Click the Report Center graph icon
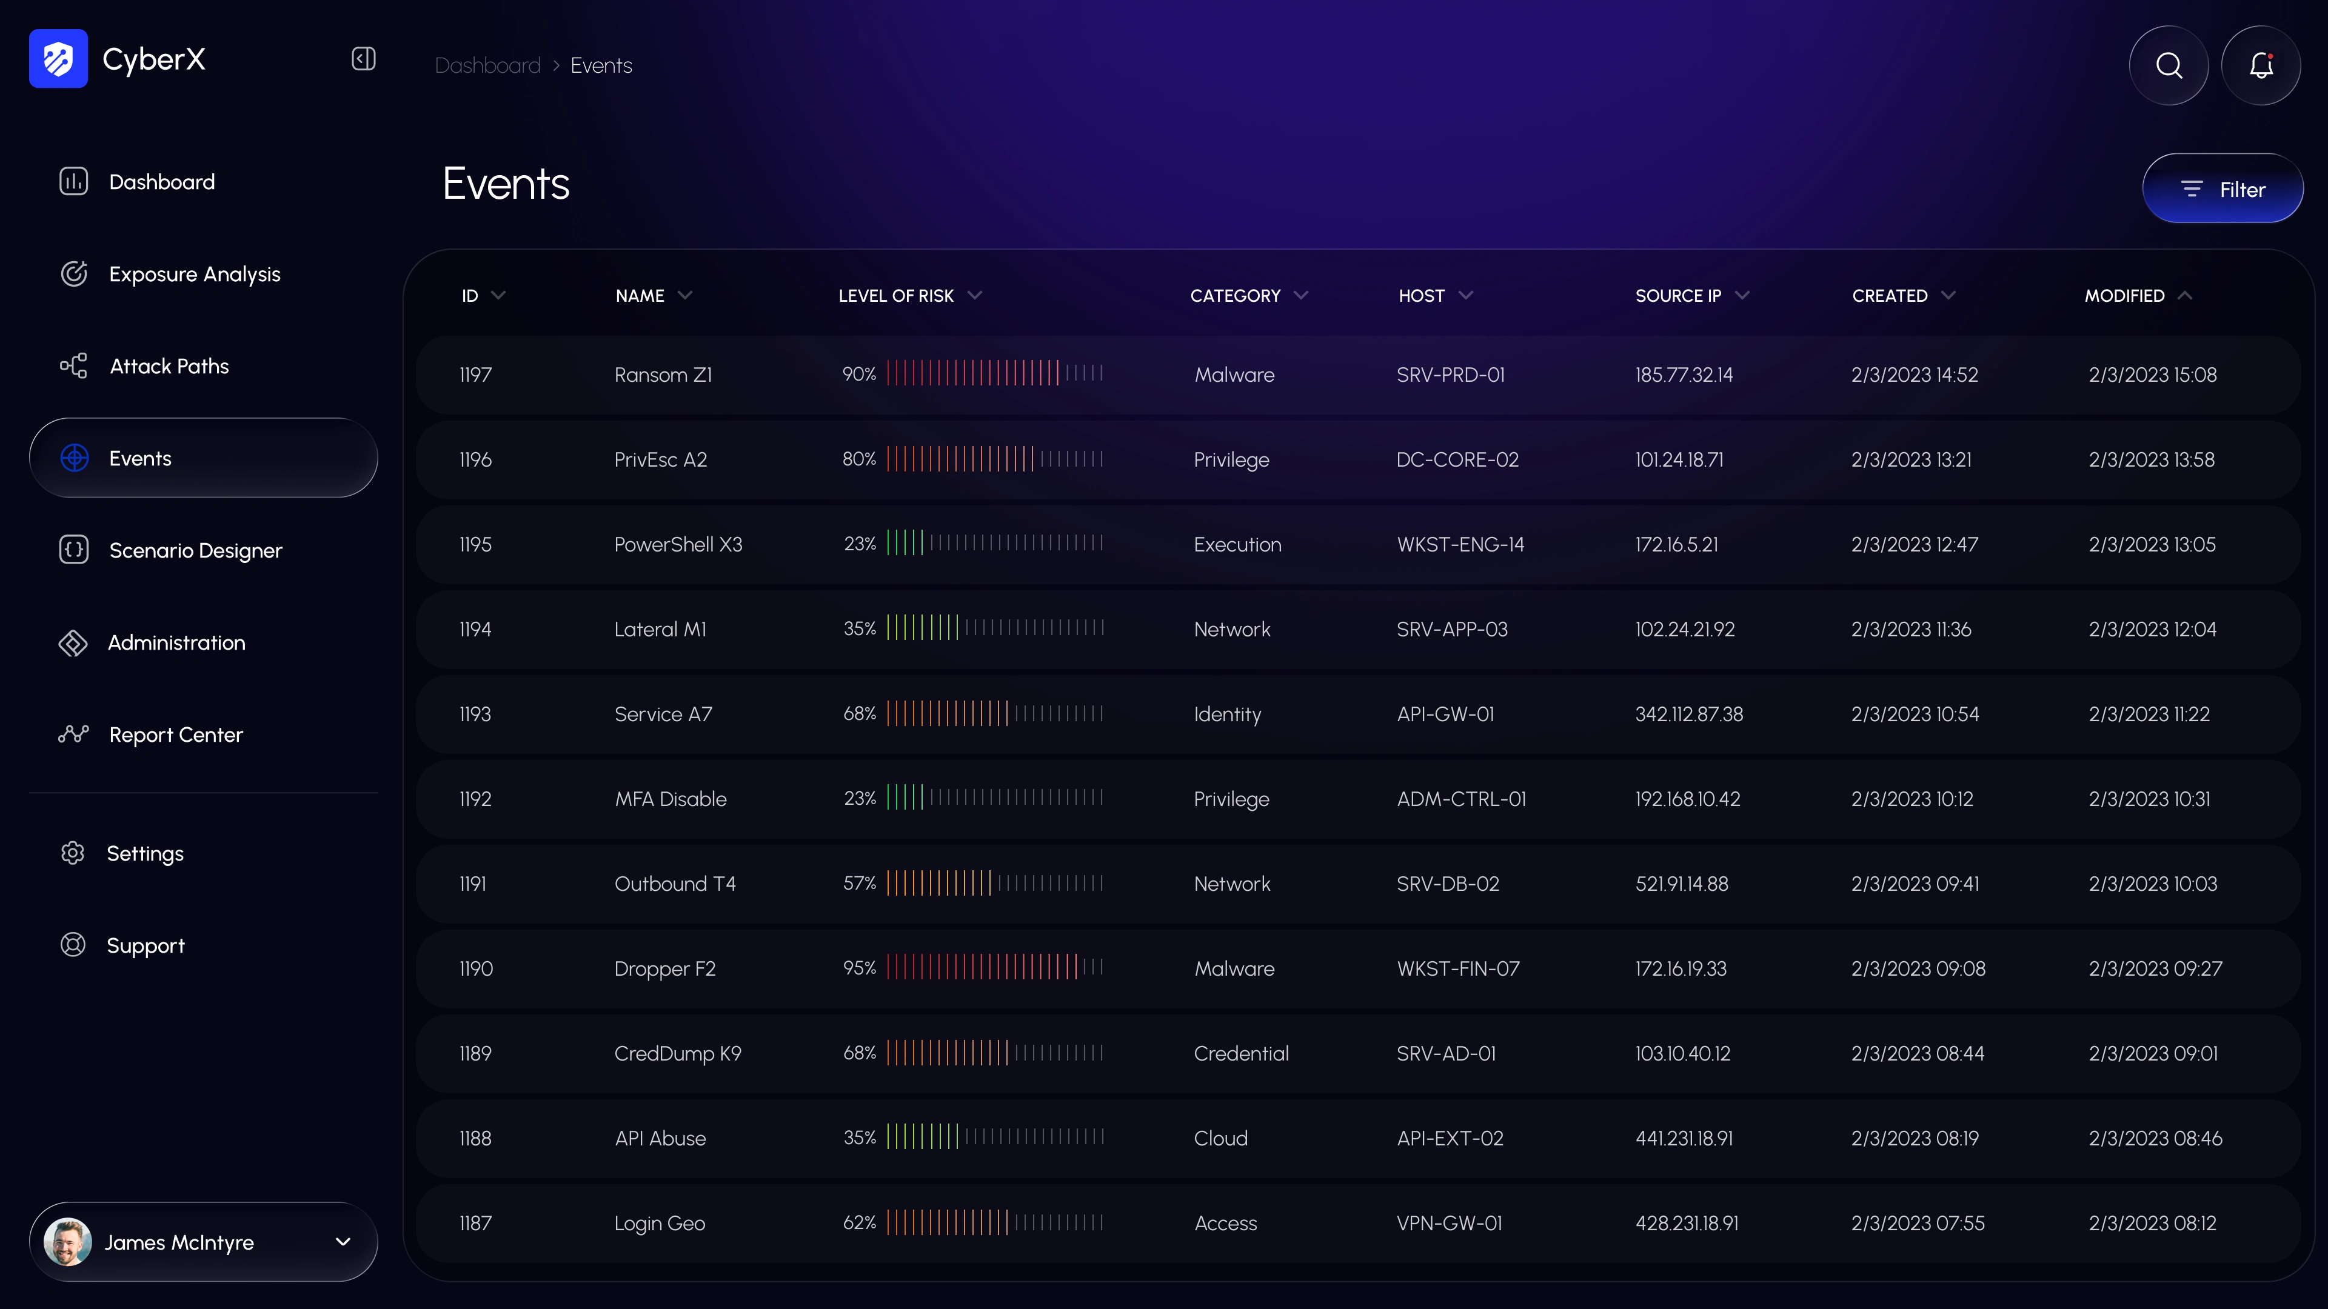The image size is (2328, 1309). 73,734
